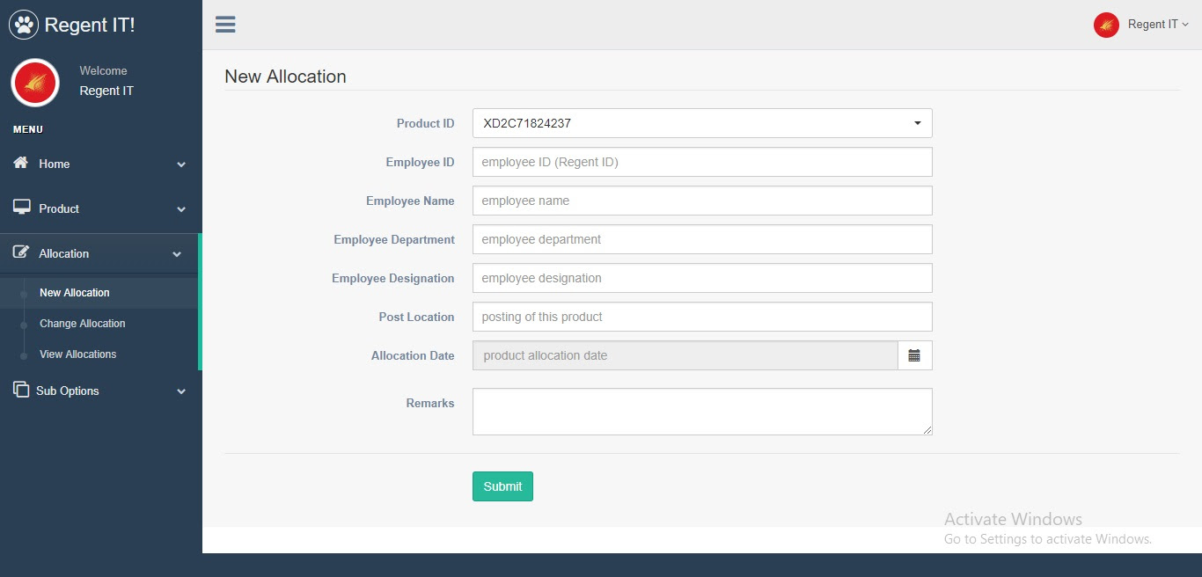Open the Product ID dropdown
This screenshot has height=577, width=1202.
(x=702, y=123)
